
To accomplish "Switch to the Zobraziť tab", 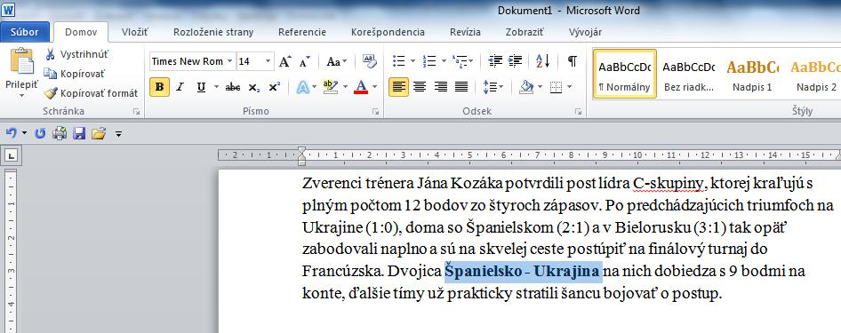I will tap(525, 32).
